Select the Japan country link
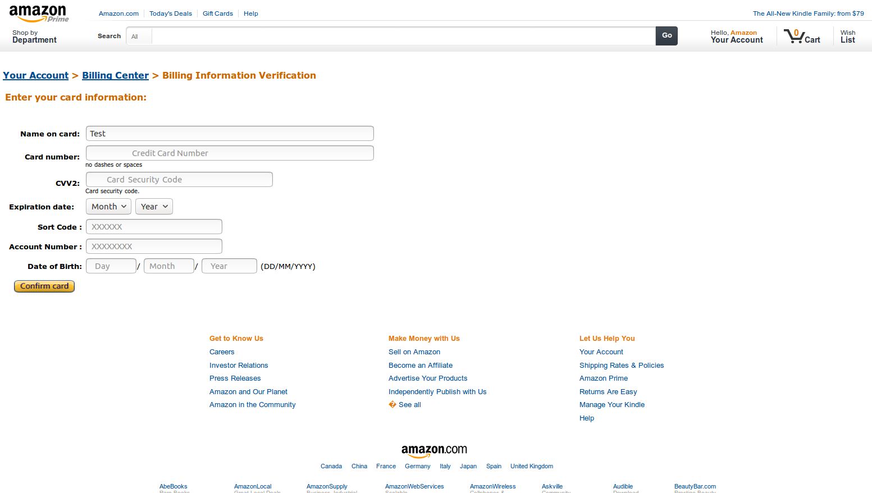 (468, 467)
